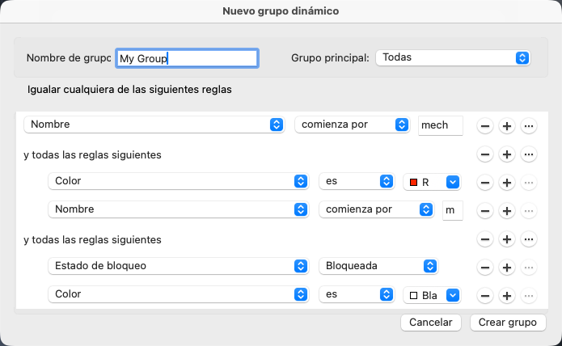The width and height of the screenshot is (562, 346).
Task: Open first rule's 'comienza por' operator dropdown
Action: [352, 124]
